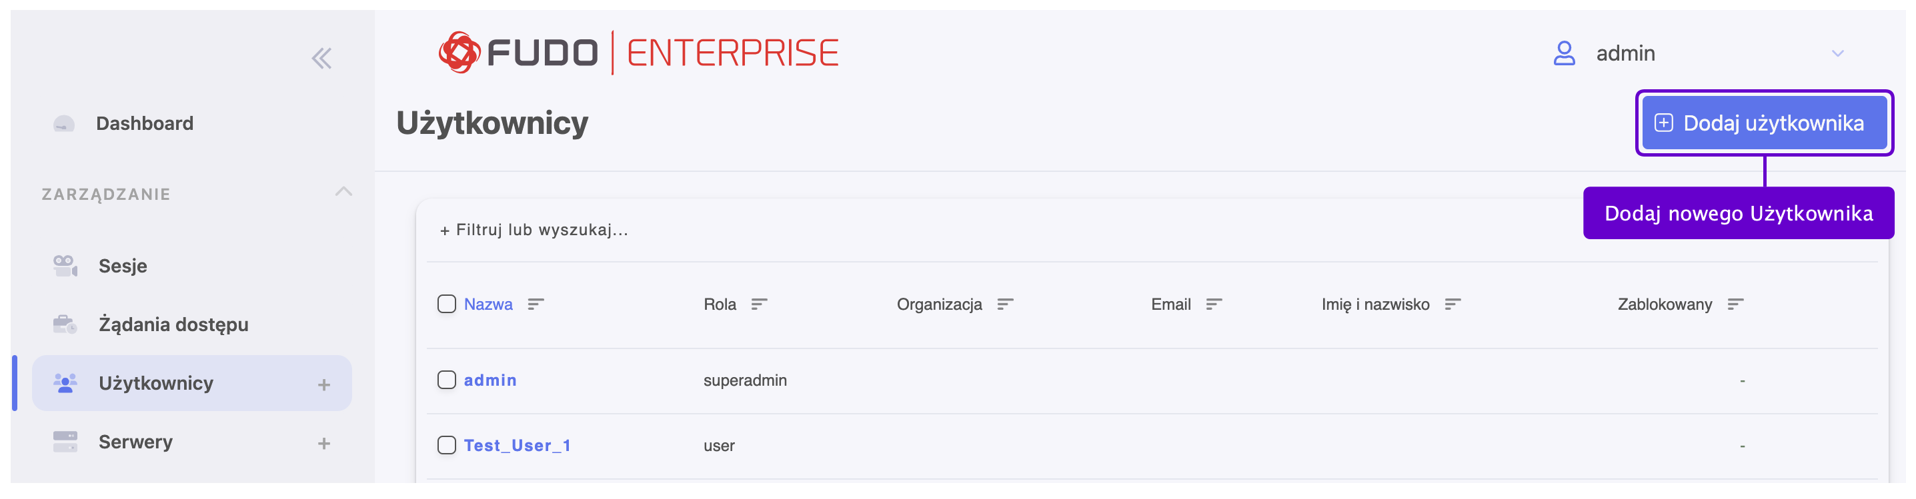Click the plus icon next to Użytkownicy

tap(323, 384)
